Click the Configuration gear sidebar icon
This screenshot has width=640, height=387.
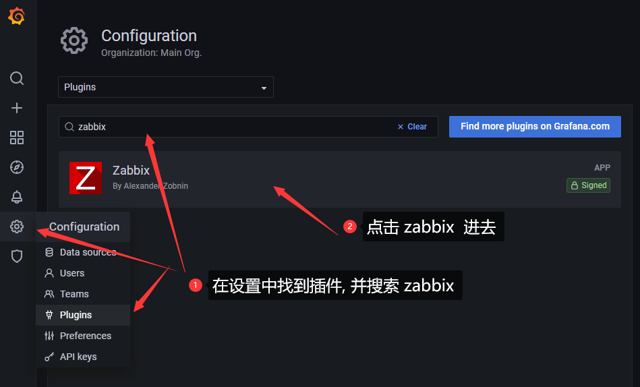17,227
